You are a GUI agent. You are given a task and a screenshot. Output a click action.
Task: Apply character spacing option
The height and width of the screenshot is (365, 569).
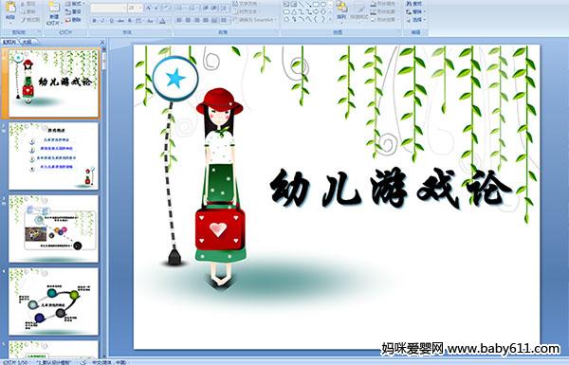[139, 21]
